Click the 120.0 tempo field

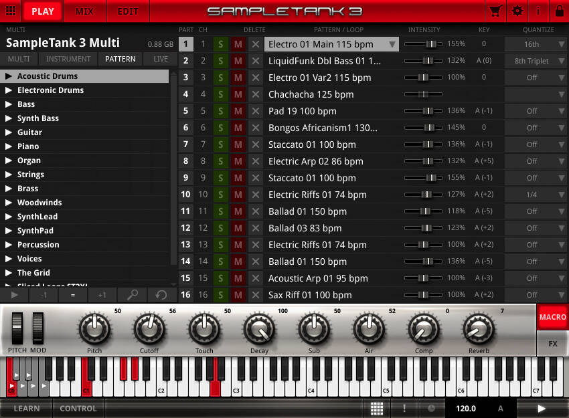466,409
